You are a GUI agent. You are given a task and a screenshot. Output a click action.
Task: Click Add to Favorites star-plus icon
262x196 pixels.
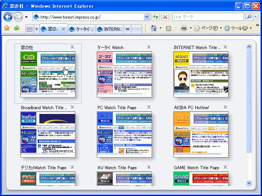[x=17, y=28]
